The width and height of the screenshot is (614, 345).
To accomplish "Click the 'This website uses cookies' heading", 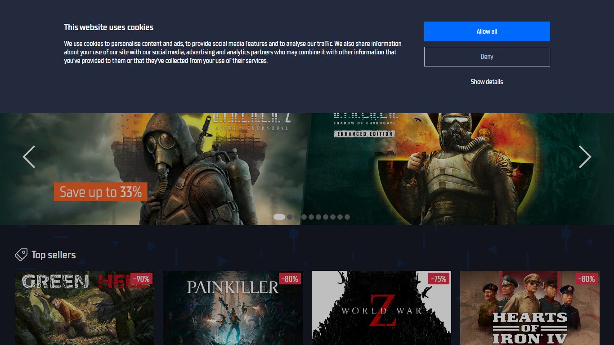I will 108,27.
